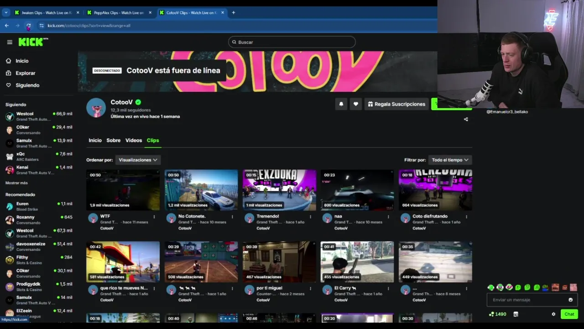
Task: Play the El Carry clip thumbnail
Action: (357, 262)
